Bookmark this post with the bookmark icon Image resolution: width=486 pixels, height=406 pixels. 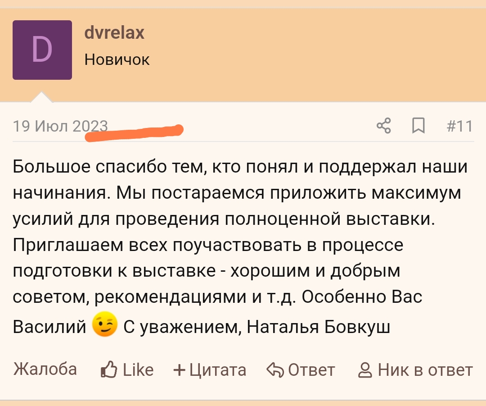pyautogui.click(x=418, y=126)
